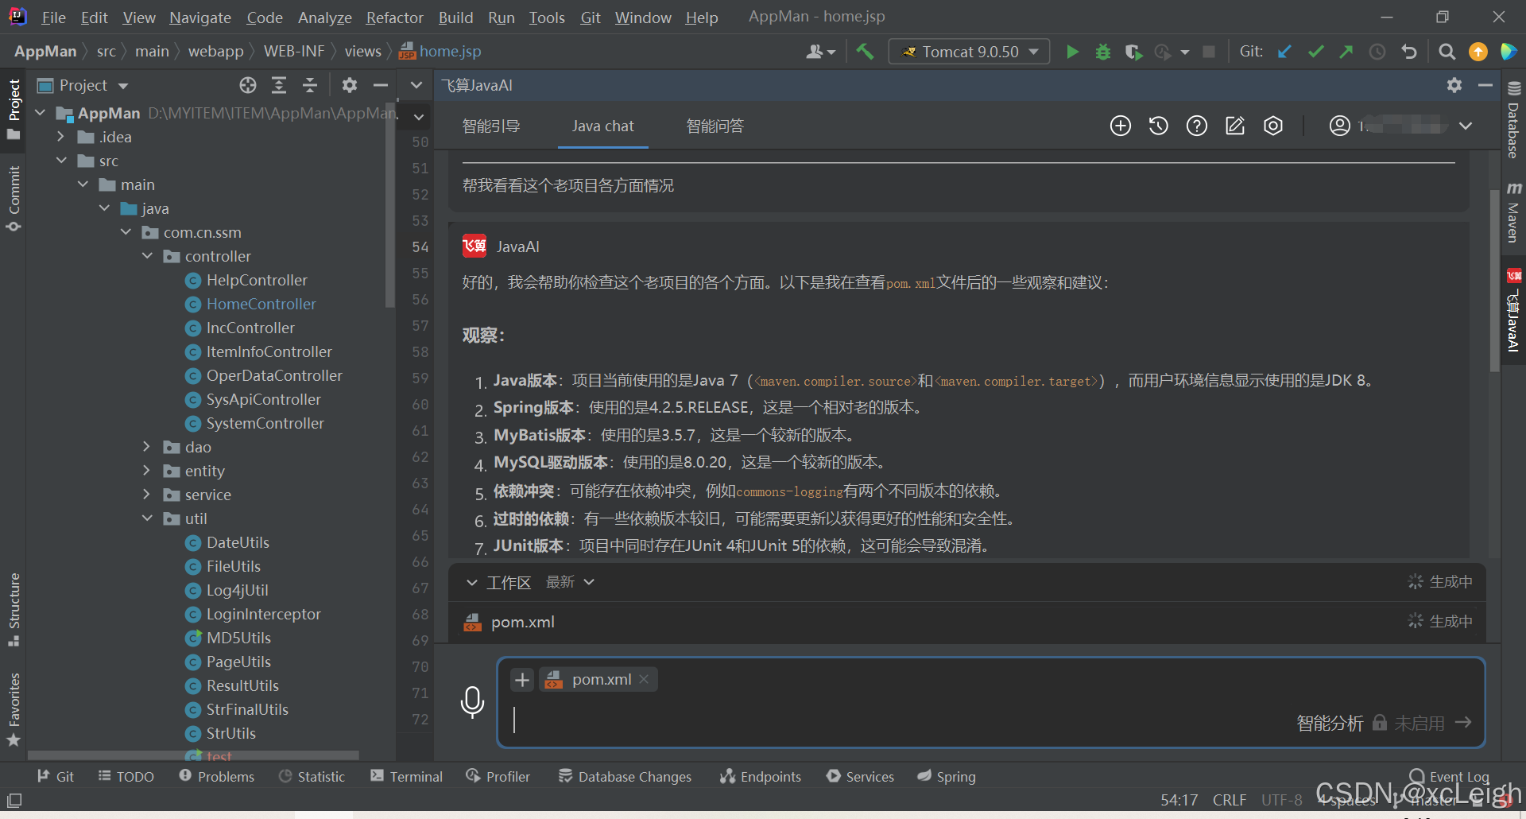
Task: Update project from Git with the blue arrow
Action: 1284,51
